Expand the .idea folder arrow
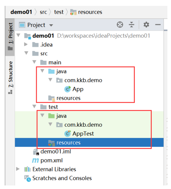Screen dimensions: 171x189 (x=26, y=44)
